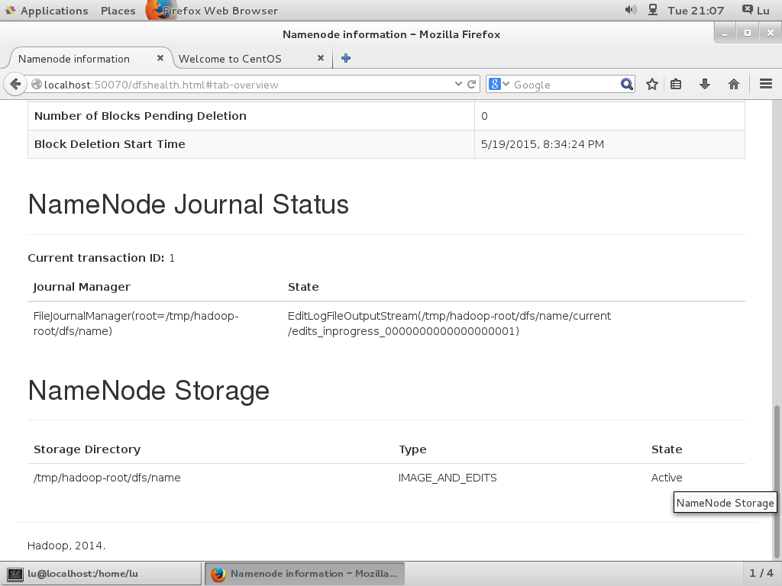This screenshot has width=782, height=586.
Task: Open the Places menu
Action: [118, 11]
